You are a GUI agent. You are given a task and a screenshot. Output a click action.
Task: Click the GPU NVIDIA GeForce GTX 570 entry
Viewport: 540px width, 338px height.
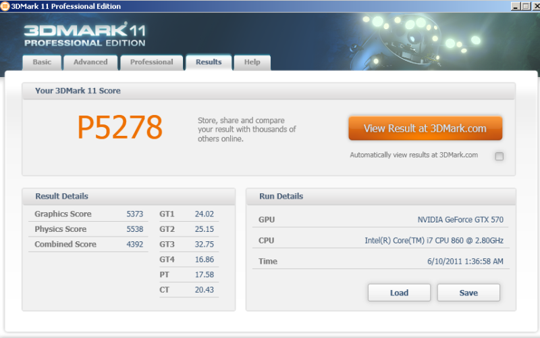coord(381,220)
